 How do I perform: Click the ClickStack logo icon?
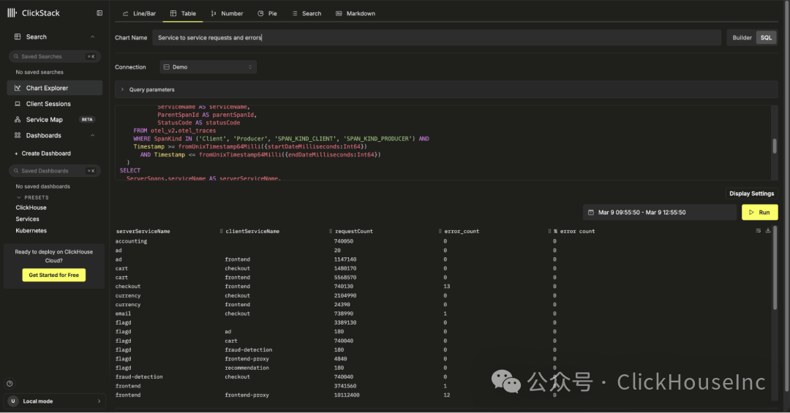coord(12,13)
